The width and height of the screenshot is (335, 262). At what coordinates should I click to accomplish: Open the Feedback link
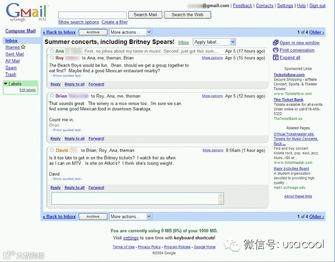click(x=242, y=6)
